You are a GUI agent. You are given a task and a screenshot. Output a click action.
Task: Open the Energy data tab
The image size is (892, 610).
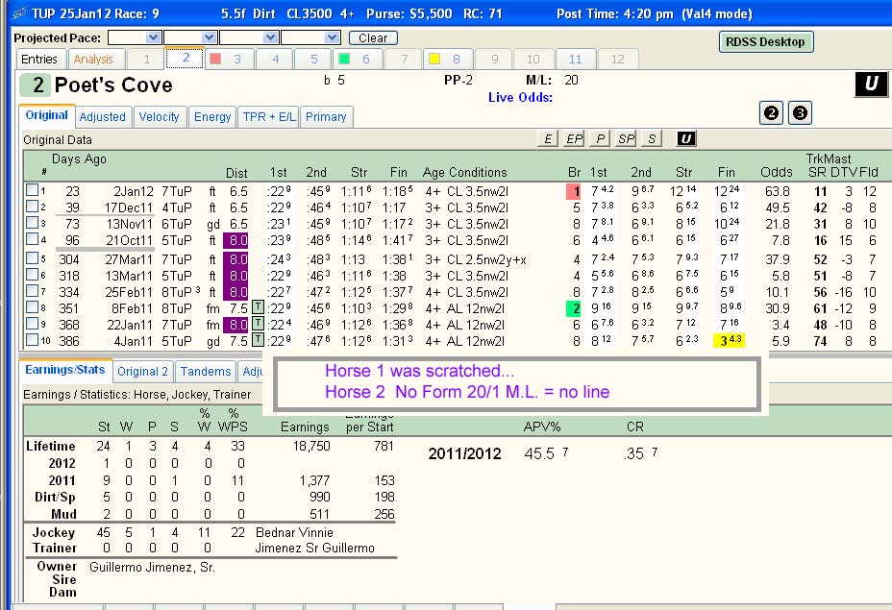pos(212,116)
